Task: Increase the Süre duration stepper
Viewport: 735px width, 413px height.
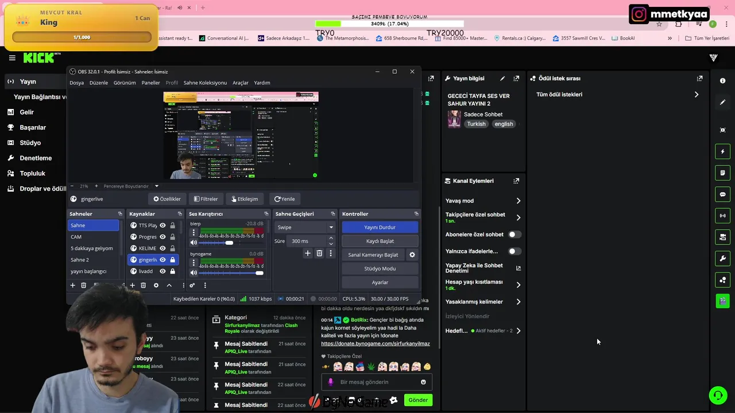Action: [331, 239]
